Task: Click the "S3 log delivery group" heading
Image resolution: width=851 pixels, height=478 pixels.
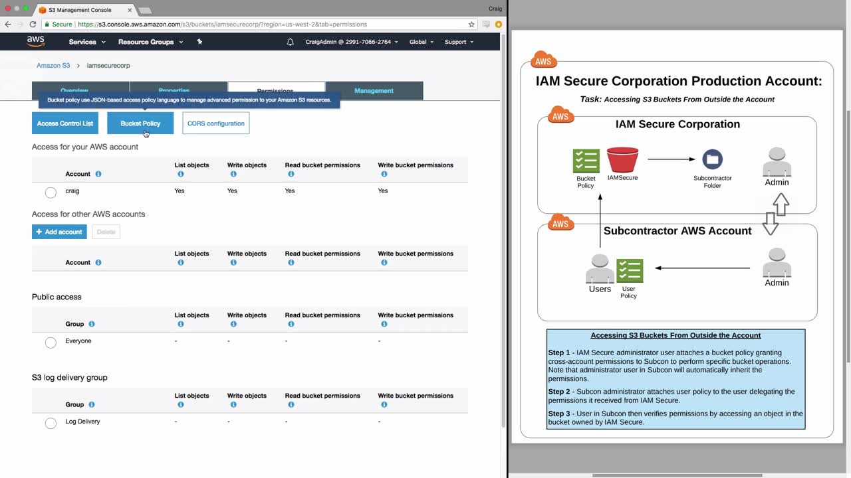Action: coord(70,377)
